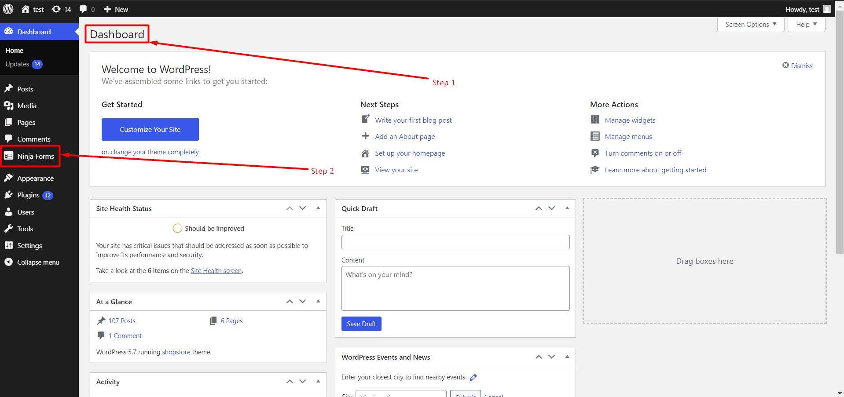Image resolution: width=844 pixels, height=397 pixels.
Task: Open the Help dropdown
Action: (806, 25)
